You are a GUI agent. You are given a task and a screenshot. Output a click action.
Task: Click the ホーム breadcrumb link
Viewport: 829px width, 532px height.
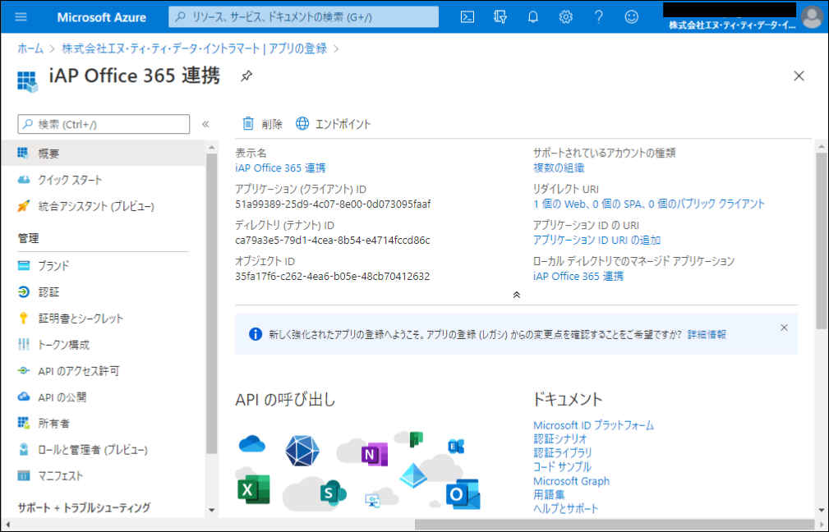[30, 48]
